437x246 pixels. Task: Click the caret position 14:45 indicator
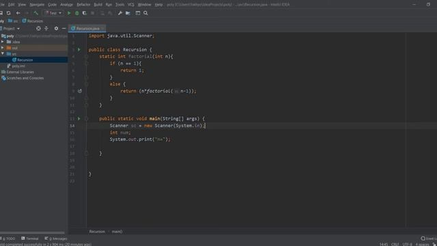coord(384,244)
